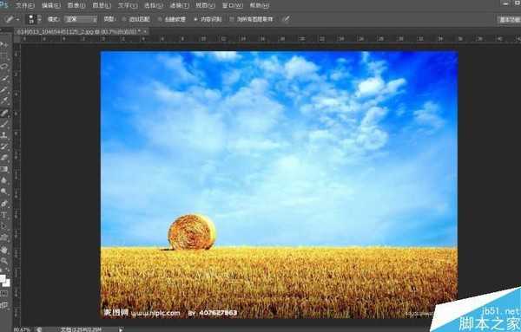Select the Path Selection tool
This screenshot has width=521, height=332.
click(x=4, y=226)
